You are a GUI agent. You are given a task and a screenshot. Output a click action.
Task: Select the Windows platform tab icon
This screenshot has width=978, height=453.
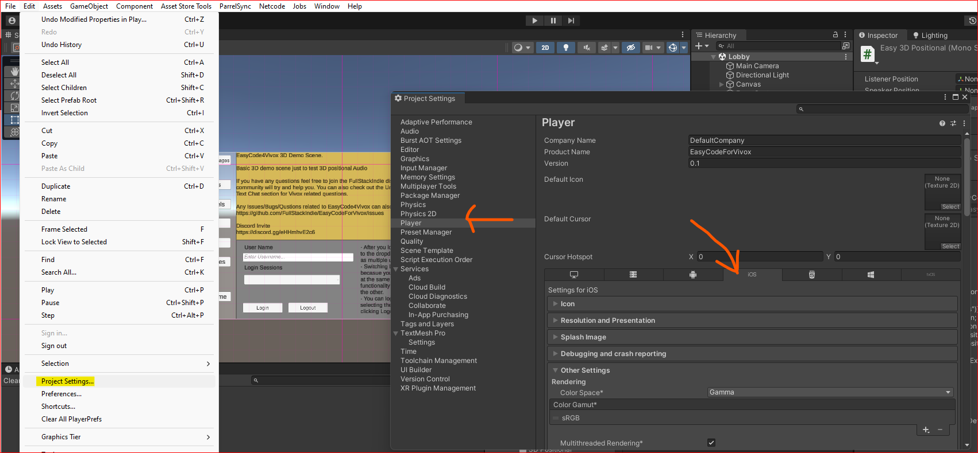coord(871,275)
